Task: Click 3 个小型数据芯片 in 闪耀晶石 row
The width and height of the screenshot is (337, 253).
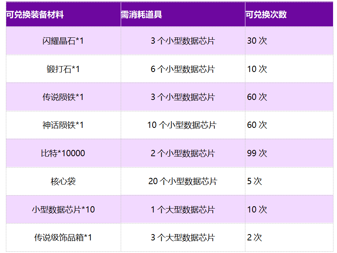Action: click(x=183, y=41)
